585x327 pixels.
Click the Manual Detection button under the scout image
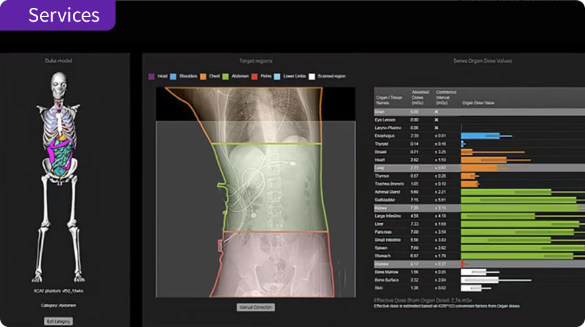pos(256,307)
